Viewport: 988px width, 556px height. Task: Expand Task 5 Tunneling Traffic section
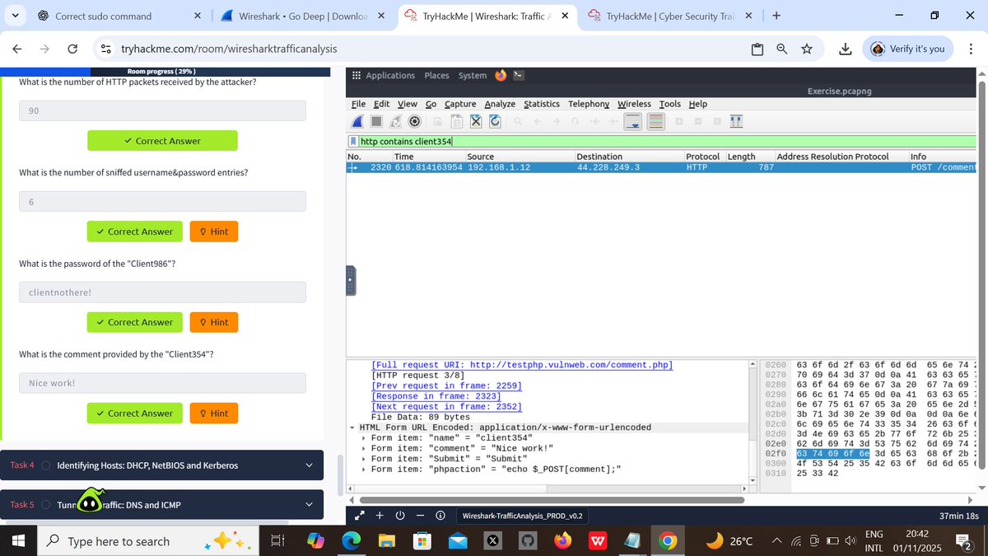tap(309, 504)
